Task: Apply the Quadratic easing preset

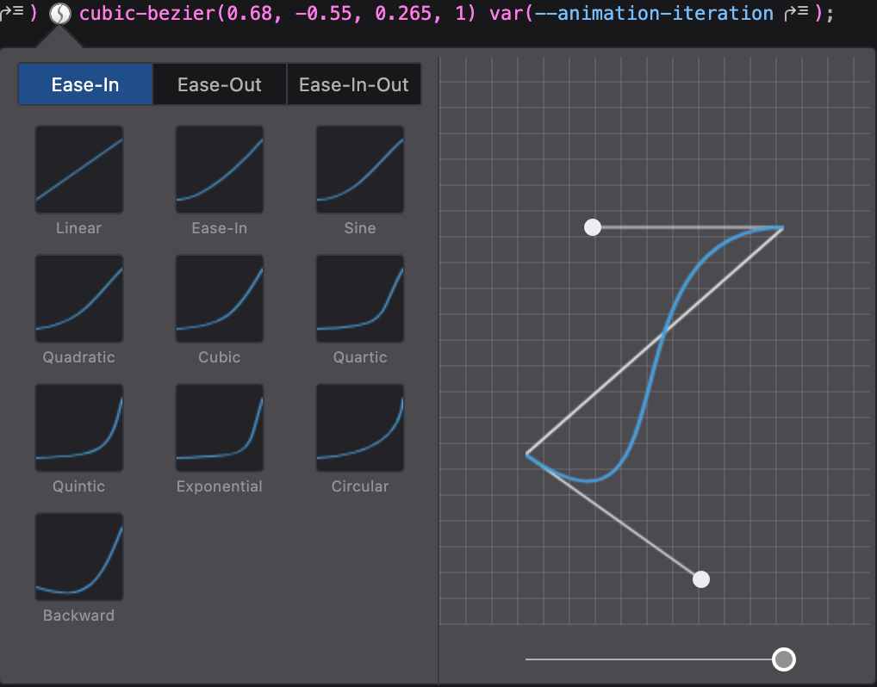Action: coord(78,298)
